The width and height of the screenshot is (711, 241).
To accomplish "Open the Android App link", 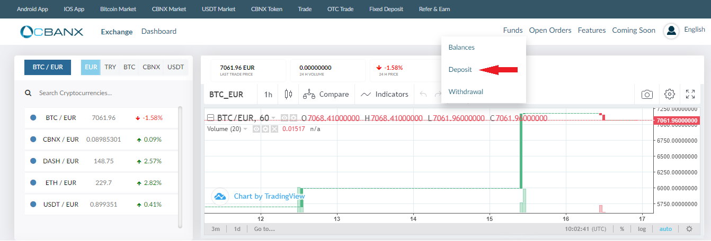I will [32, 9].
